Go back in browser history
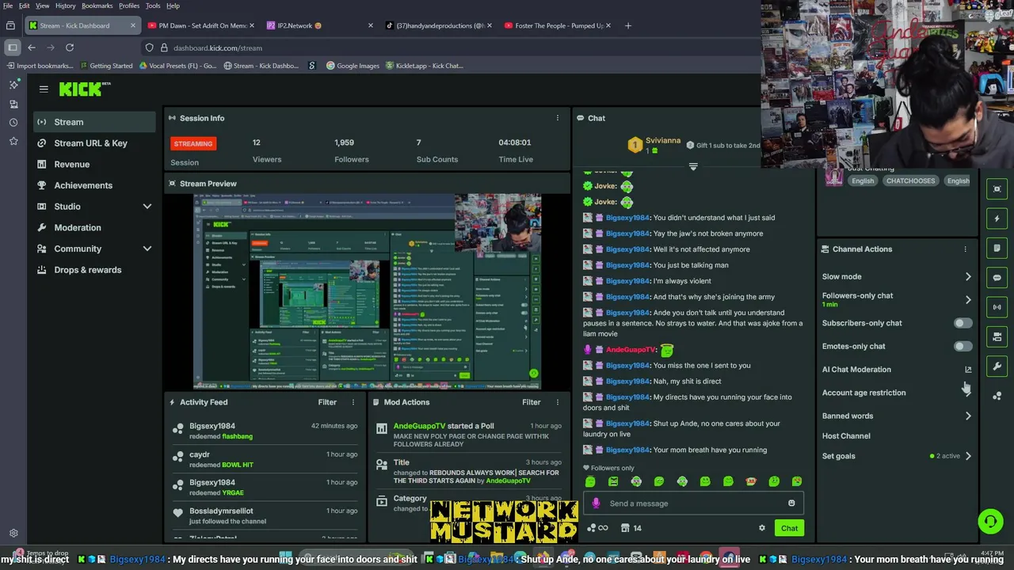This screenshot has height=570, width=1014. tap(32, 47)
